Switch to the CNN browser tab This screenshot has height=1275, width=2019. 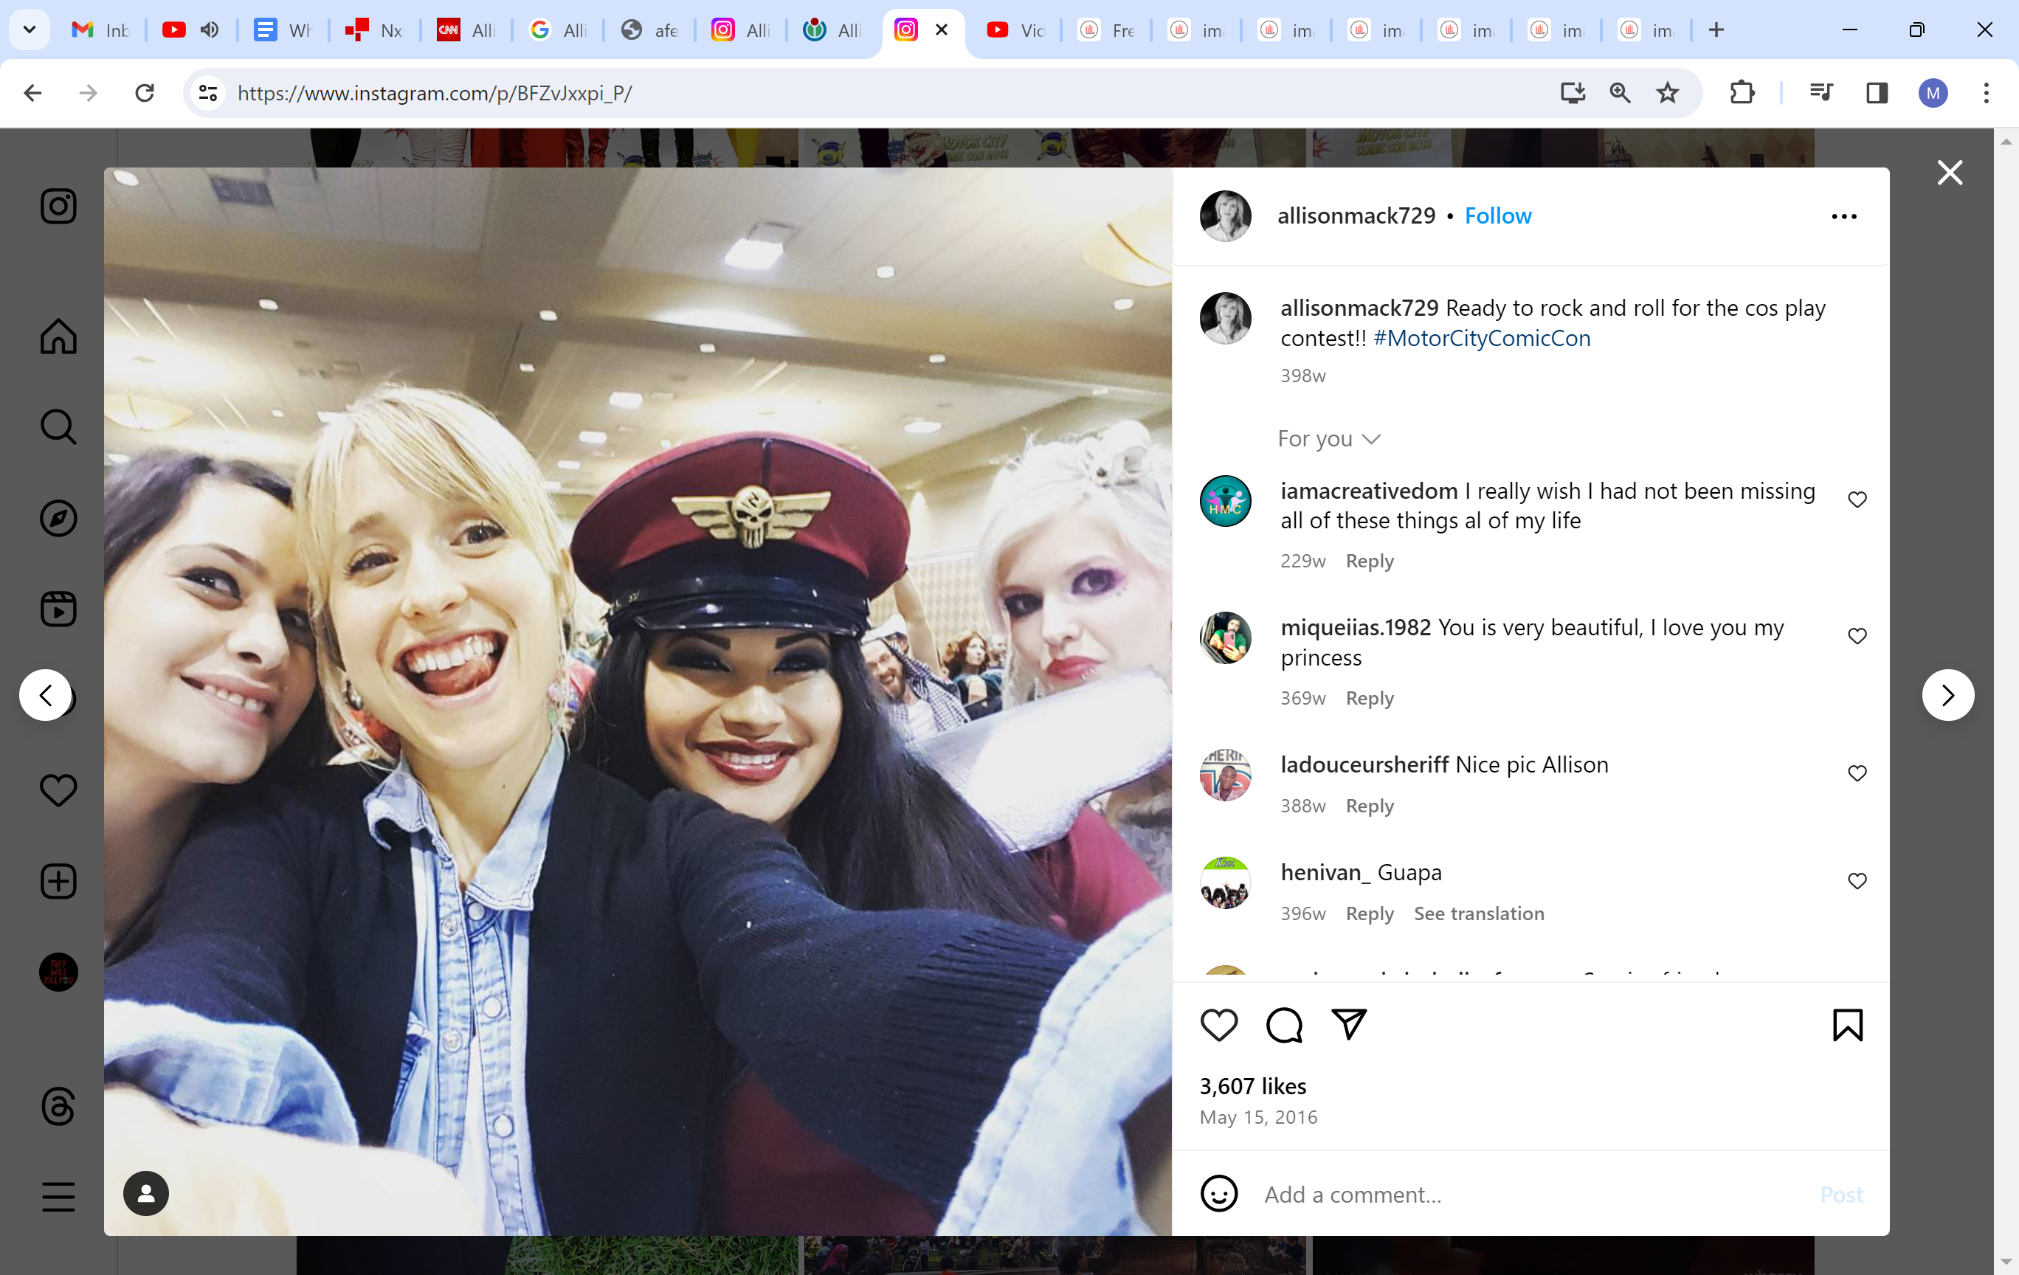click(x=466, y=30)
